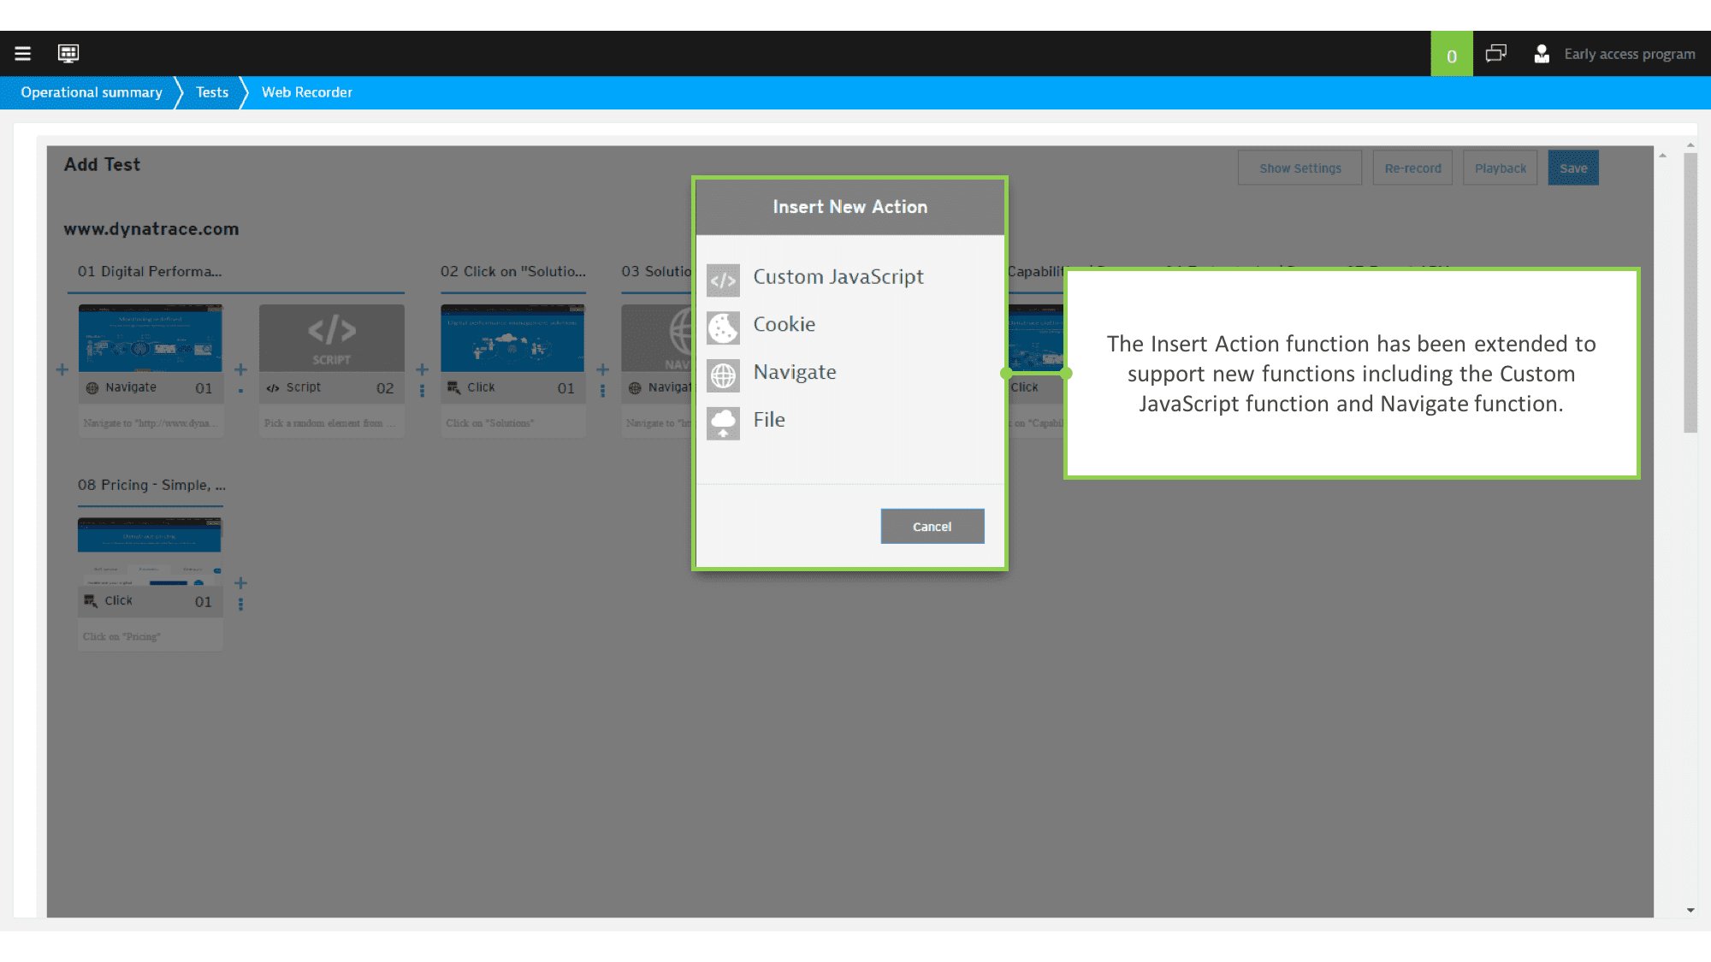Open options dots after Solutions Click step
The height and width of the screenshot is (962, 1711).
[x=602, y=391]
